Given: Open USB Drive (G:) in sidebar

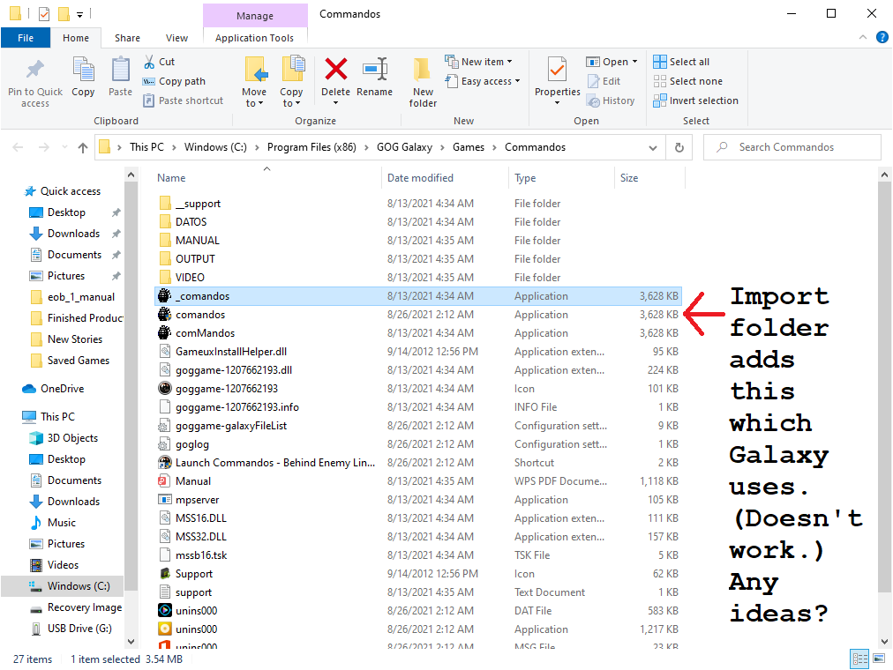Looking at the screenshot, I should tap(79, 628).
